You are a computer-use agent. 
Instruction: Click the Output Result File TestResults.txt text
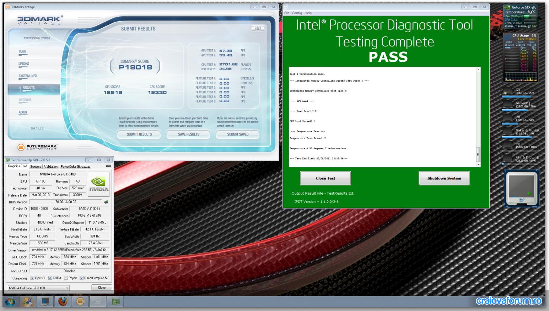[x=322, y=193]
